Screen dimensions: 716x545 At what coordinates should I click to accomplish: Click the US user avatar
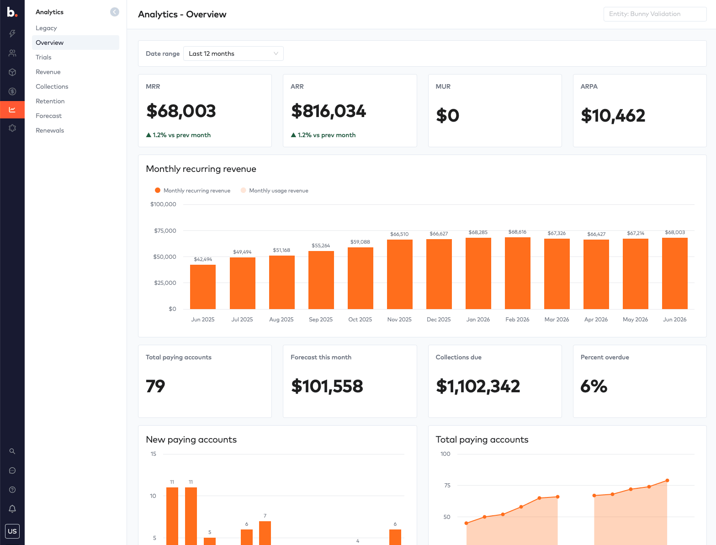[x=12, y=531]
